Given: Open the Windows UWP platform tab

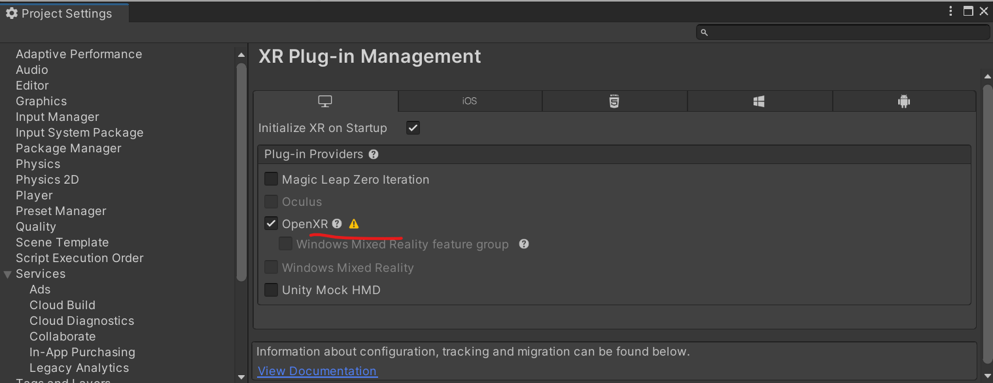Looking at the screenshot, I should point(759,101).
